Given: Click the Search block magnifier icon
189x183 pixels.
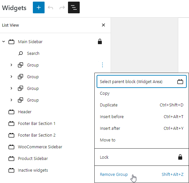Looking at the screenshot, I should click(20, 53).
